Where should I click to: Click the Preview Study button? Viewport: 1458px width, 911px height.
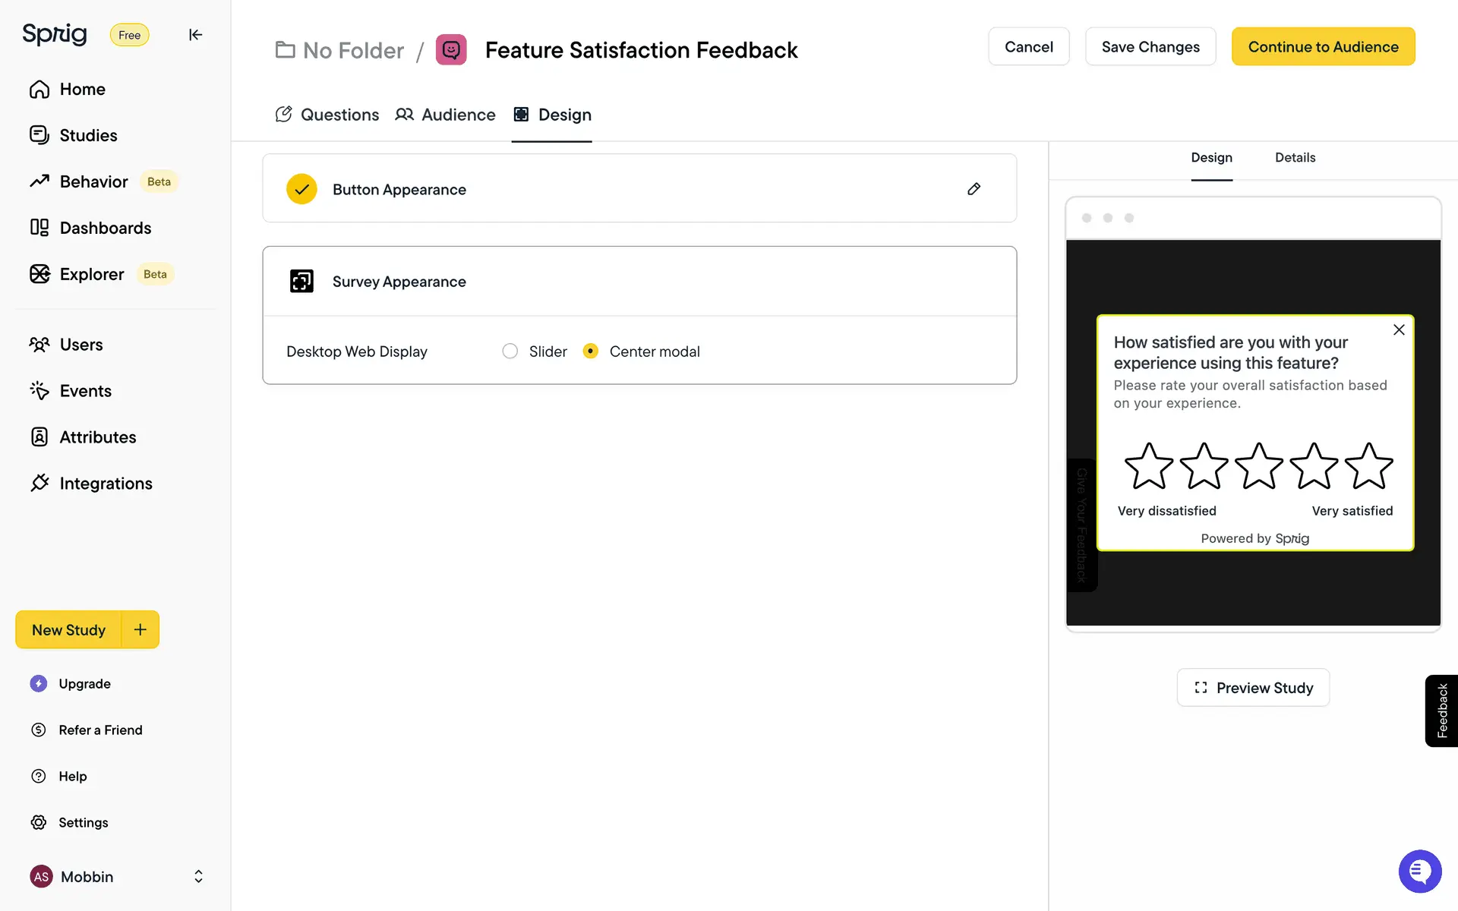click(1253, 688)
